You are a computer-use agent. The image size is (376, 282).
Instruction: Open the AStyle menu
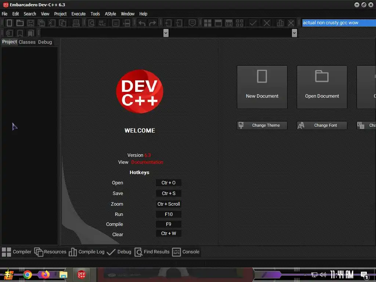(110, 14)
